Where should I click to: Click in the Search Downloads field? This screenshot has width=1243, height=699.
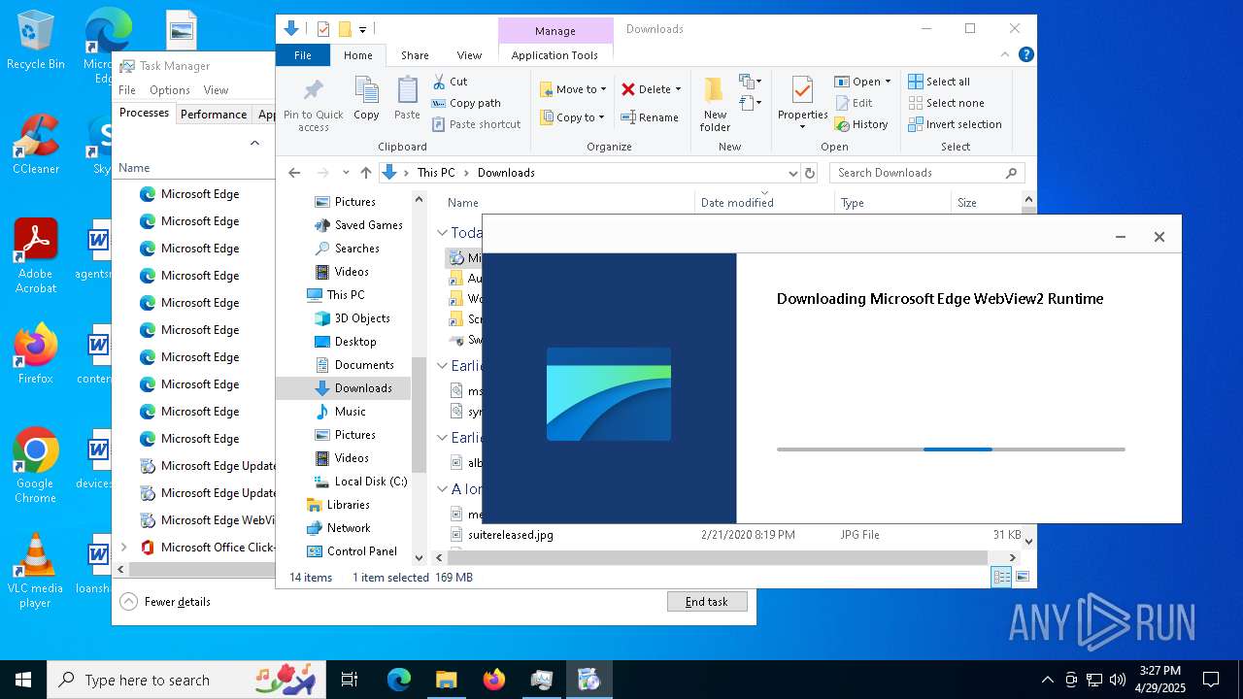coord(927,173)
